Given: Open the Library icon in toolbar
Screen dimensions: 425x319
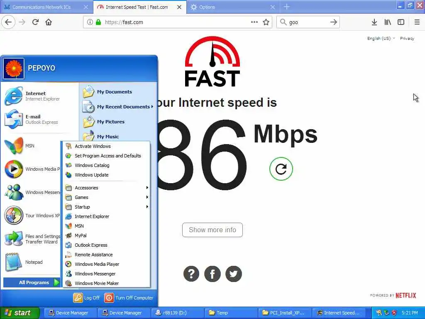Looking at the screenshot, I should 388,22.
